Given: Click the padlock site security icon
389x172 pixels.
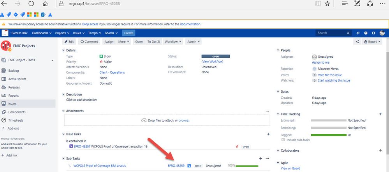Looking at the screenshot, I should click(x=62, y=4).
